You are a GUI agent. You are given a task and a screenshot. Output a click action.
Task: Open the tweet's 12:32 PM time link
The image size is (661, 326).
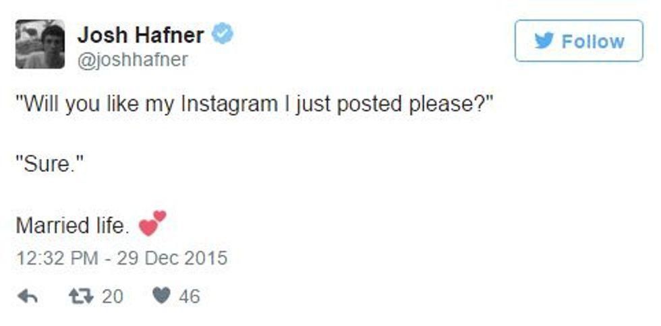click(x=56, y=258)
